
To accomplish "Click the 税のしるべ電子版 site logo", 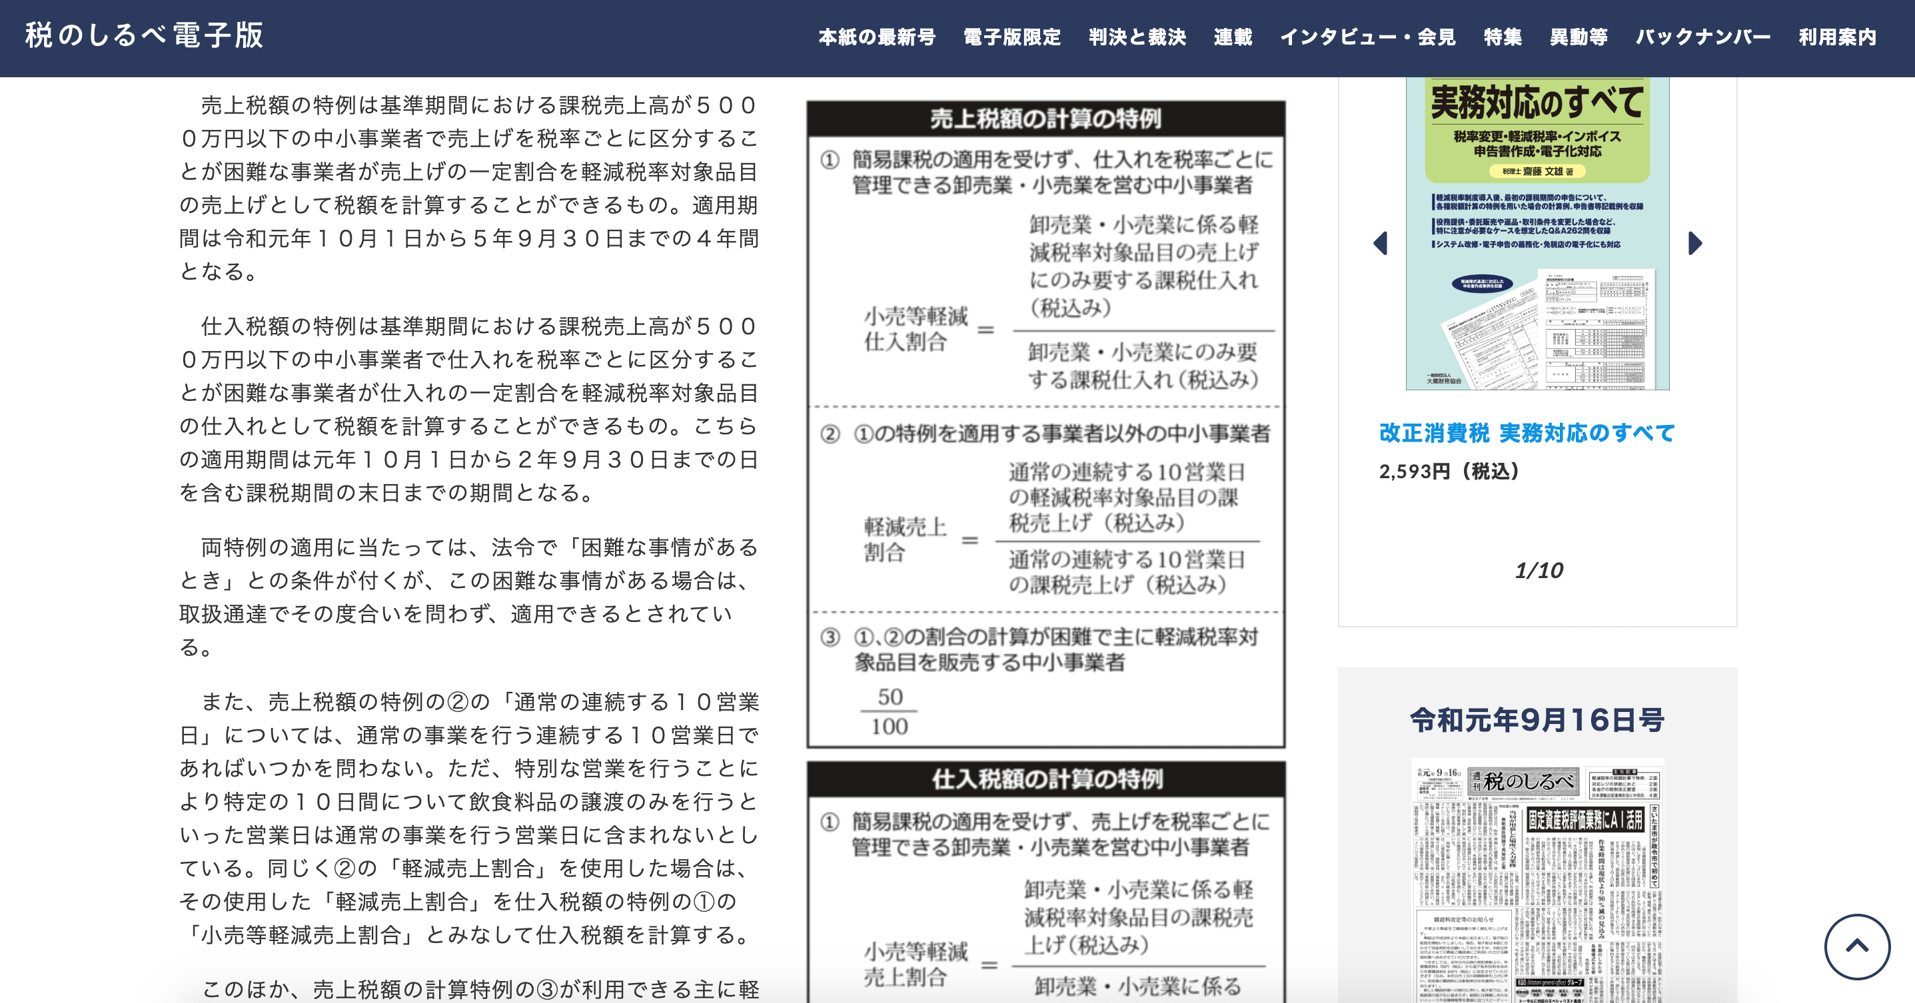I will click(144, 36).
